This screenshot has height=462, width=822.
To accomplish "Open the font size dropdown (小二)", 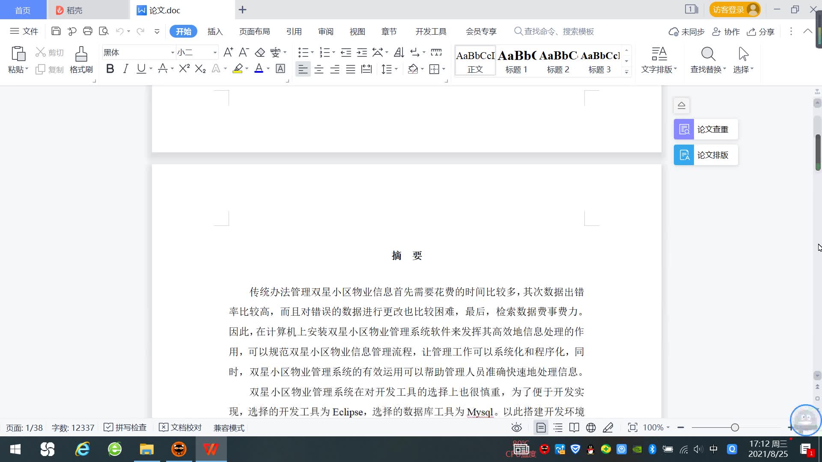I will pyautogui.click(x=215, y=53).
